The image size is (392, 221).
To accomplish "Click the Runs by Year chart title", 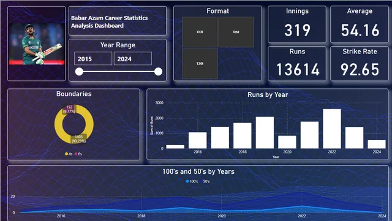I will 268,95.
